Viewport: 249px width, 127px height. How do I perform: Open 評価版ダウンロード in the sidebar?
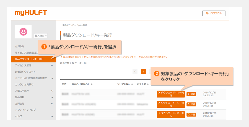pos(25,72)
